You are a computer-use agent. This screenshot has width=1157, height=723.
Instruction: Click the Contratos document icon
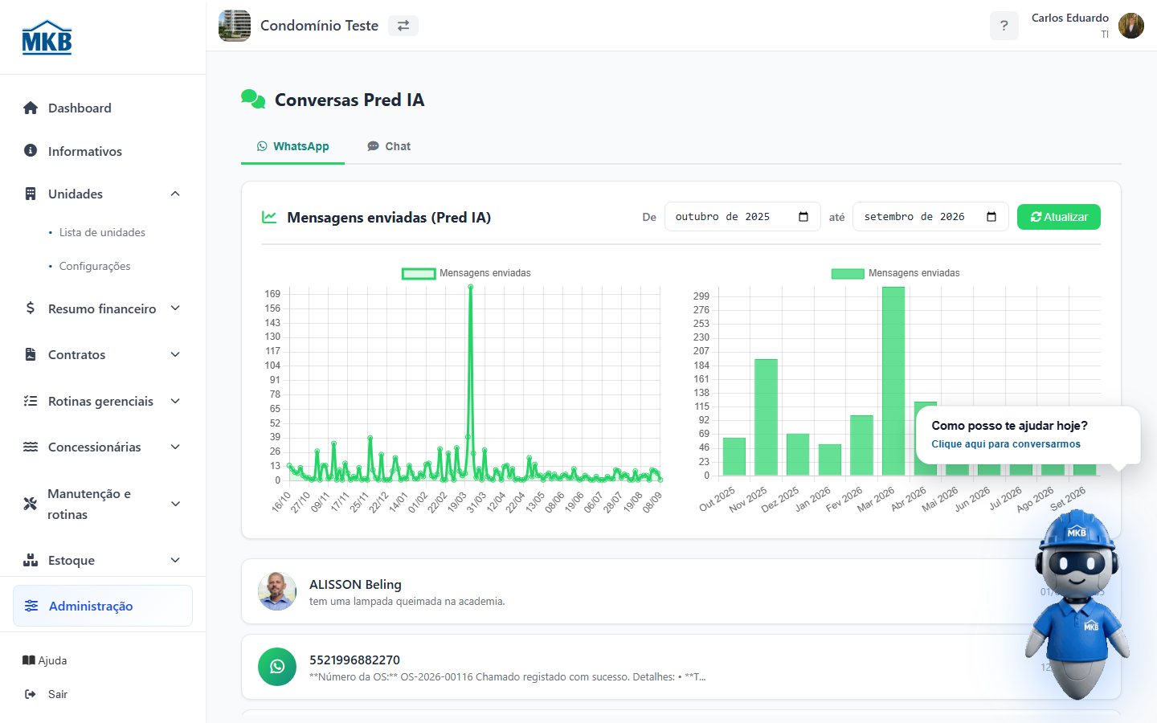point(31,354)
